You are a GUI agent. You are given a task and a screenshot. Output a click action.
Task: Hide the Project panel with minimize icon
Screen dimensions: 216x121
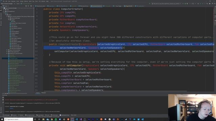pyautogui.click(x=33, y=6)
